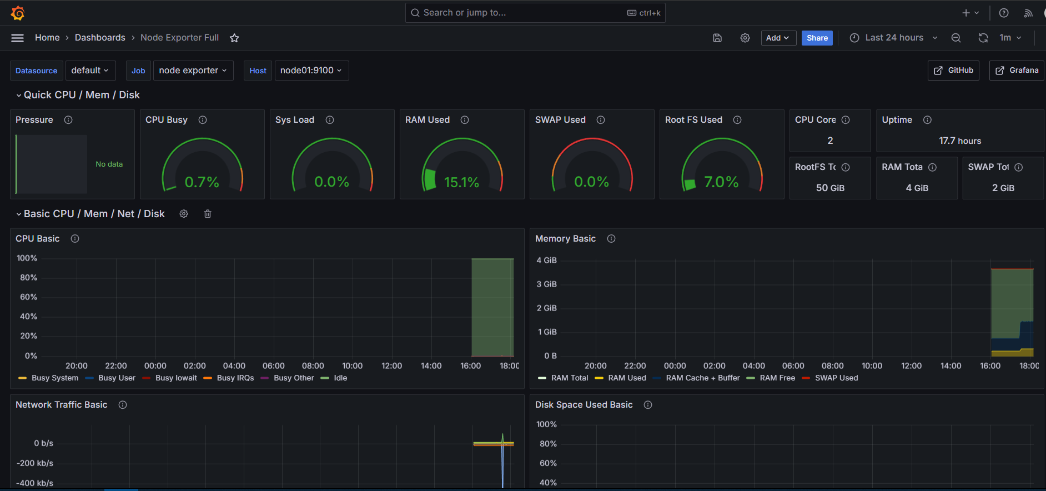Open the Job node exporter dropdown
Screen dimensions: 1046x491
(193, 71)
